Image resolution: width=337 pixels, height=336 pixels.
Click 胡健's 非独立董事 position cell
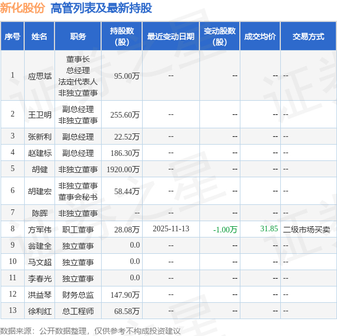tap(78, 169)
